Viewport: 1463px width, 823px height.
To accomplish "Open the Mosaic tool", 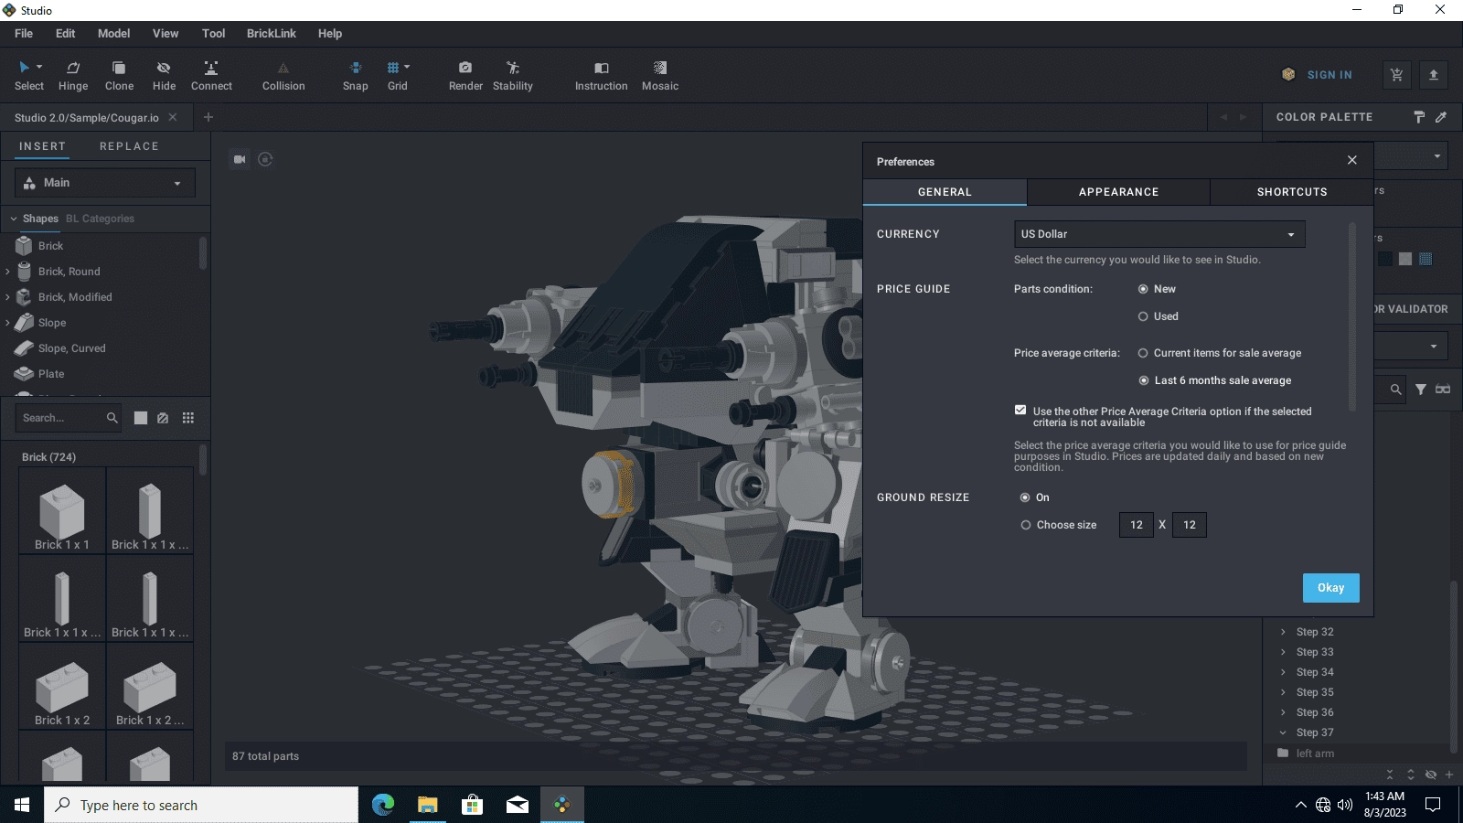I will (x=660, y=76).
